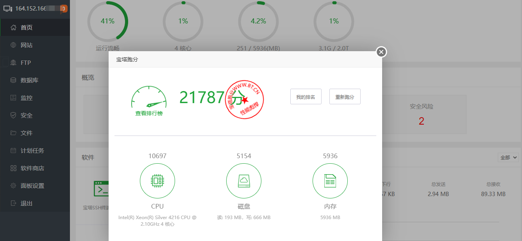Click the CPU chip benchmark icon
522x241 pixels.
tap(157, 181)
